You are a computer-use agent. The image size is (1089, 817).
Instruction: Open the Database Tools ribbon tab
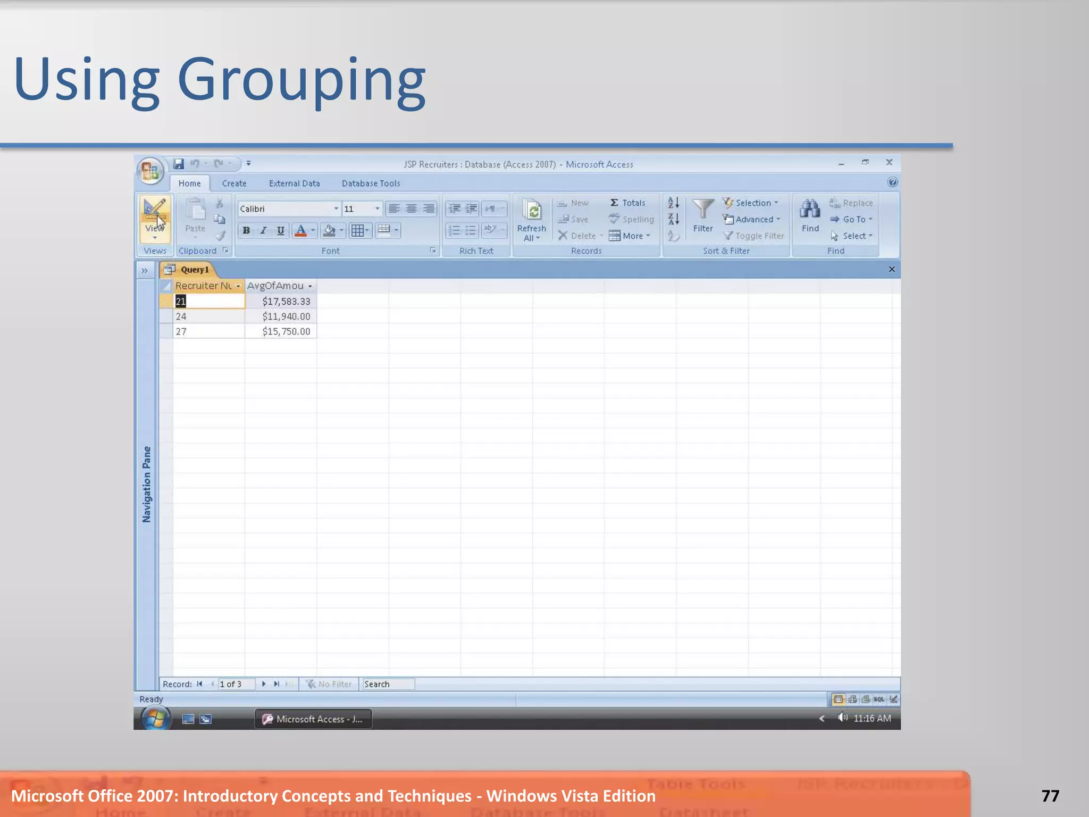pyautogui.click(x=371, y=184)
